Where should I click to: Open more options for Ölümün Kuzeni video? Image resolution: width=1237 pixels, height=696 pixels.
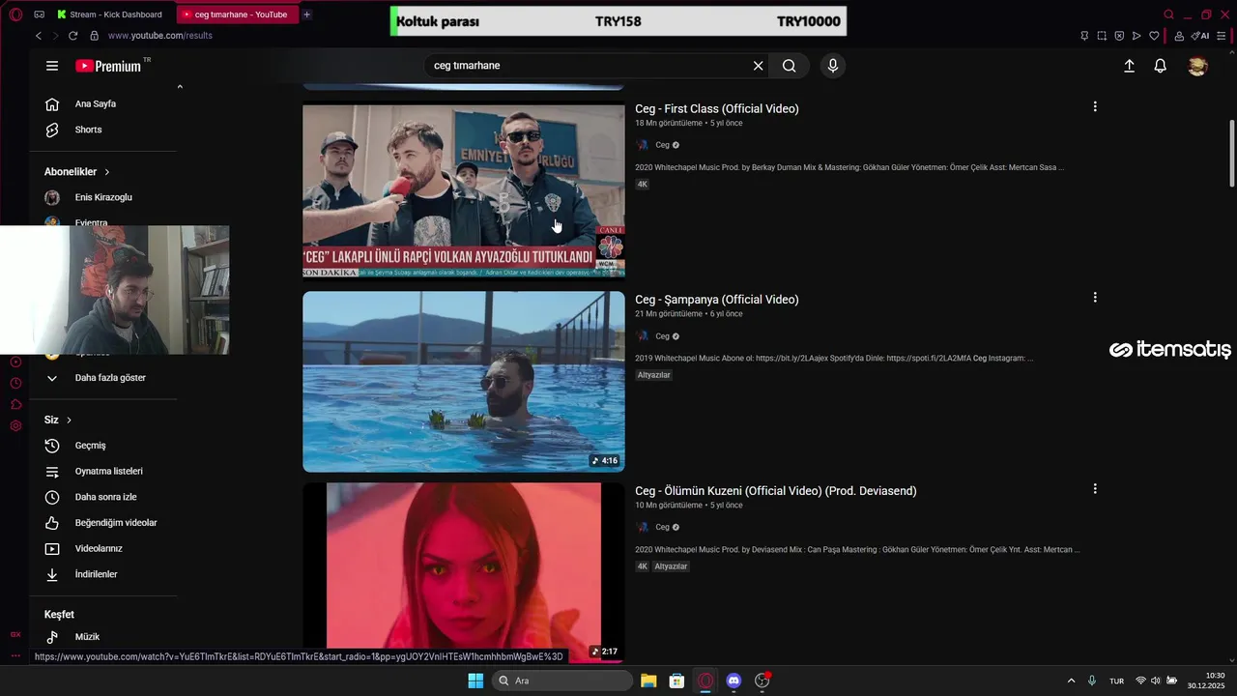1095,489
